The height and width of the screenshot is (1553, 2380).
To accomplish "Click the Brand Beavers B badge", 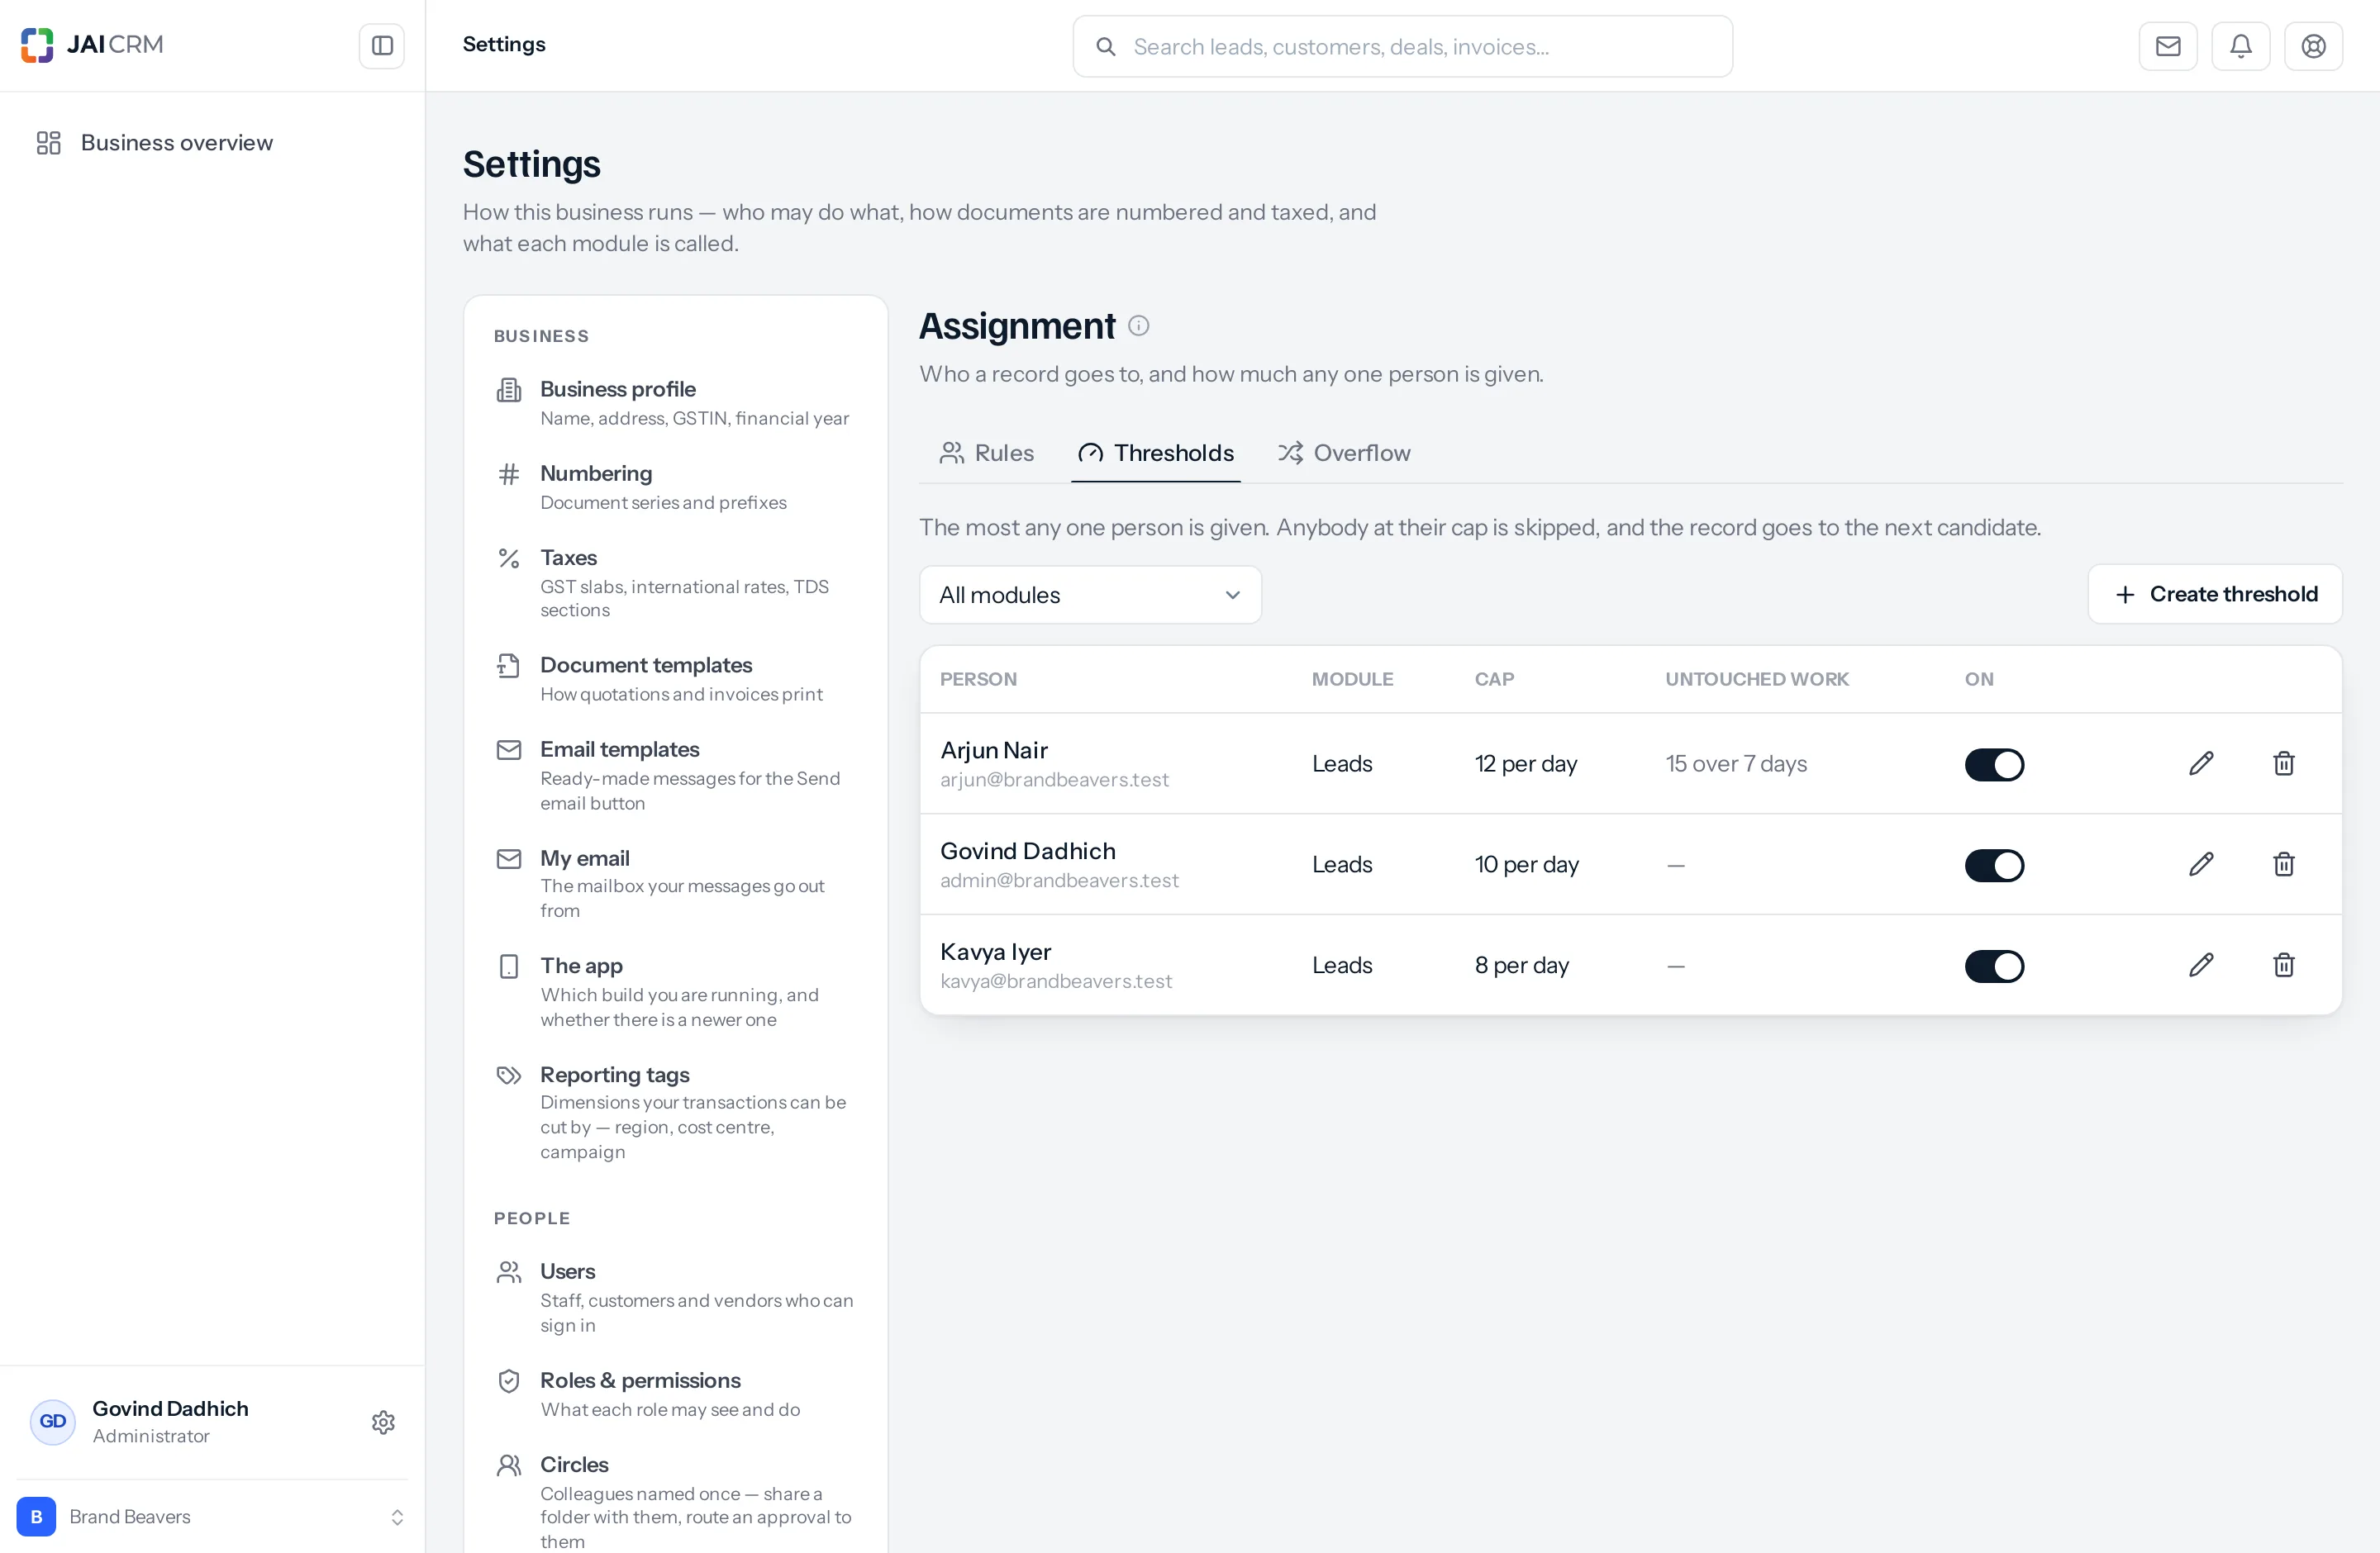I will pyautogui.click(x=37, y=1516).
